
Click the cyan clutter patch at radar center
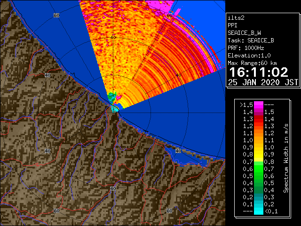(x=115, y=109)
